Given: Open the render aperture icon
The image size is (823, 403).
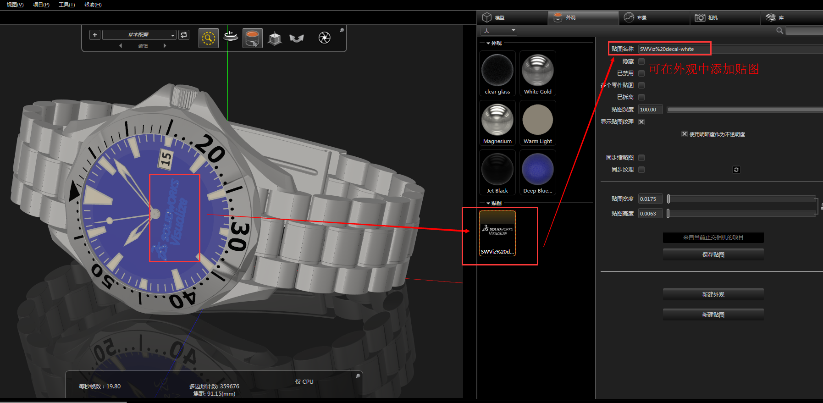Looking at the screenshot, I should (x=324, y=38).
